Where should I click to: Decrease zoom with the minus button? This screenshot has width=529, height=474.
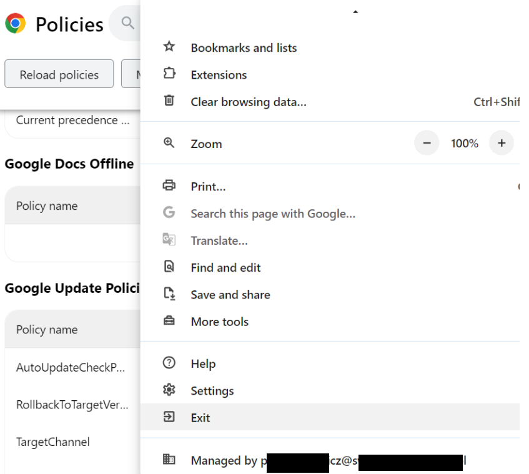[427, 143]
